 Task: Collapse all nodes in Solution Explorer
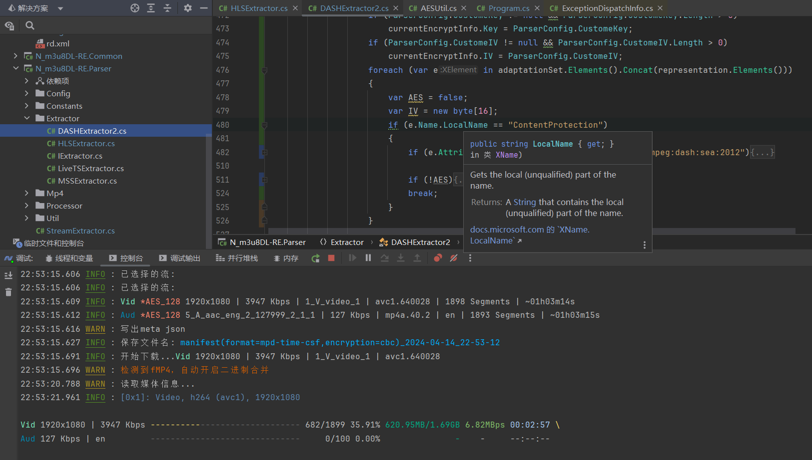[x=167, y=8]
